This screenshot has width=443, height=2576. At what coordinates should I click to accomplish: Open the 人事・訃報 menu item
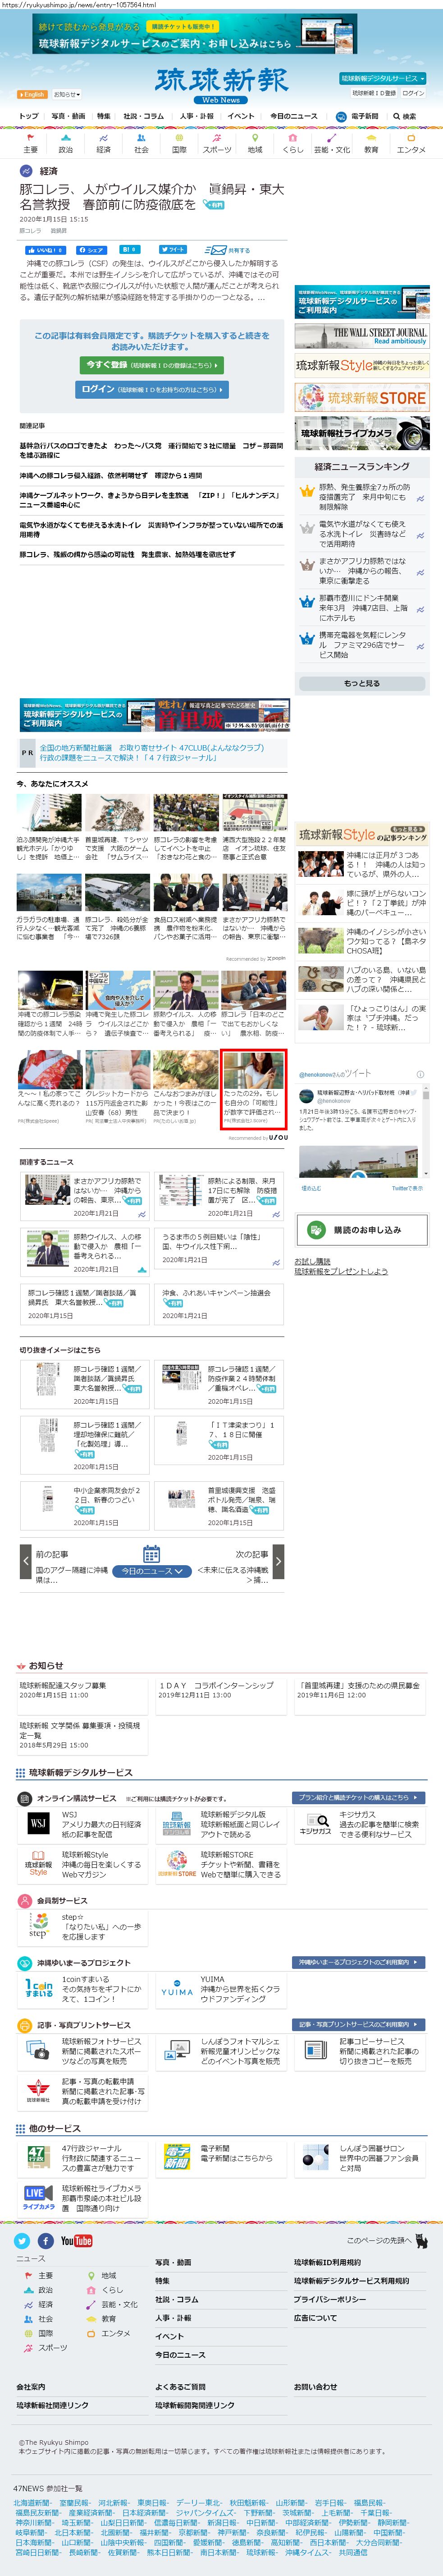pos(197,116)
